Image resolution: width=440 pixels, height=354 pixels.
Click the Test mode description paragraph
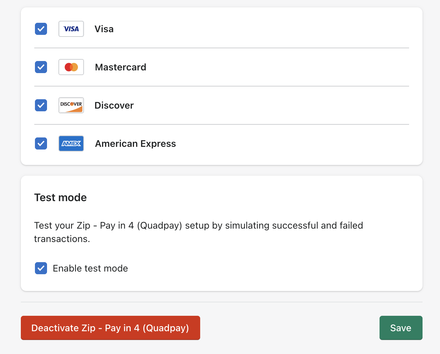199,232
